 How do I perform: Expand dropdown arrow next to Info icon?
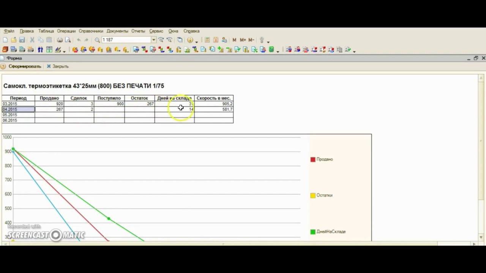click(x=196, y=42)
